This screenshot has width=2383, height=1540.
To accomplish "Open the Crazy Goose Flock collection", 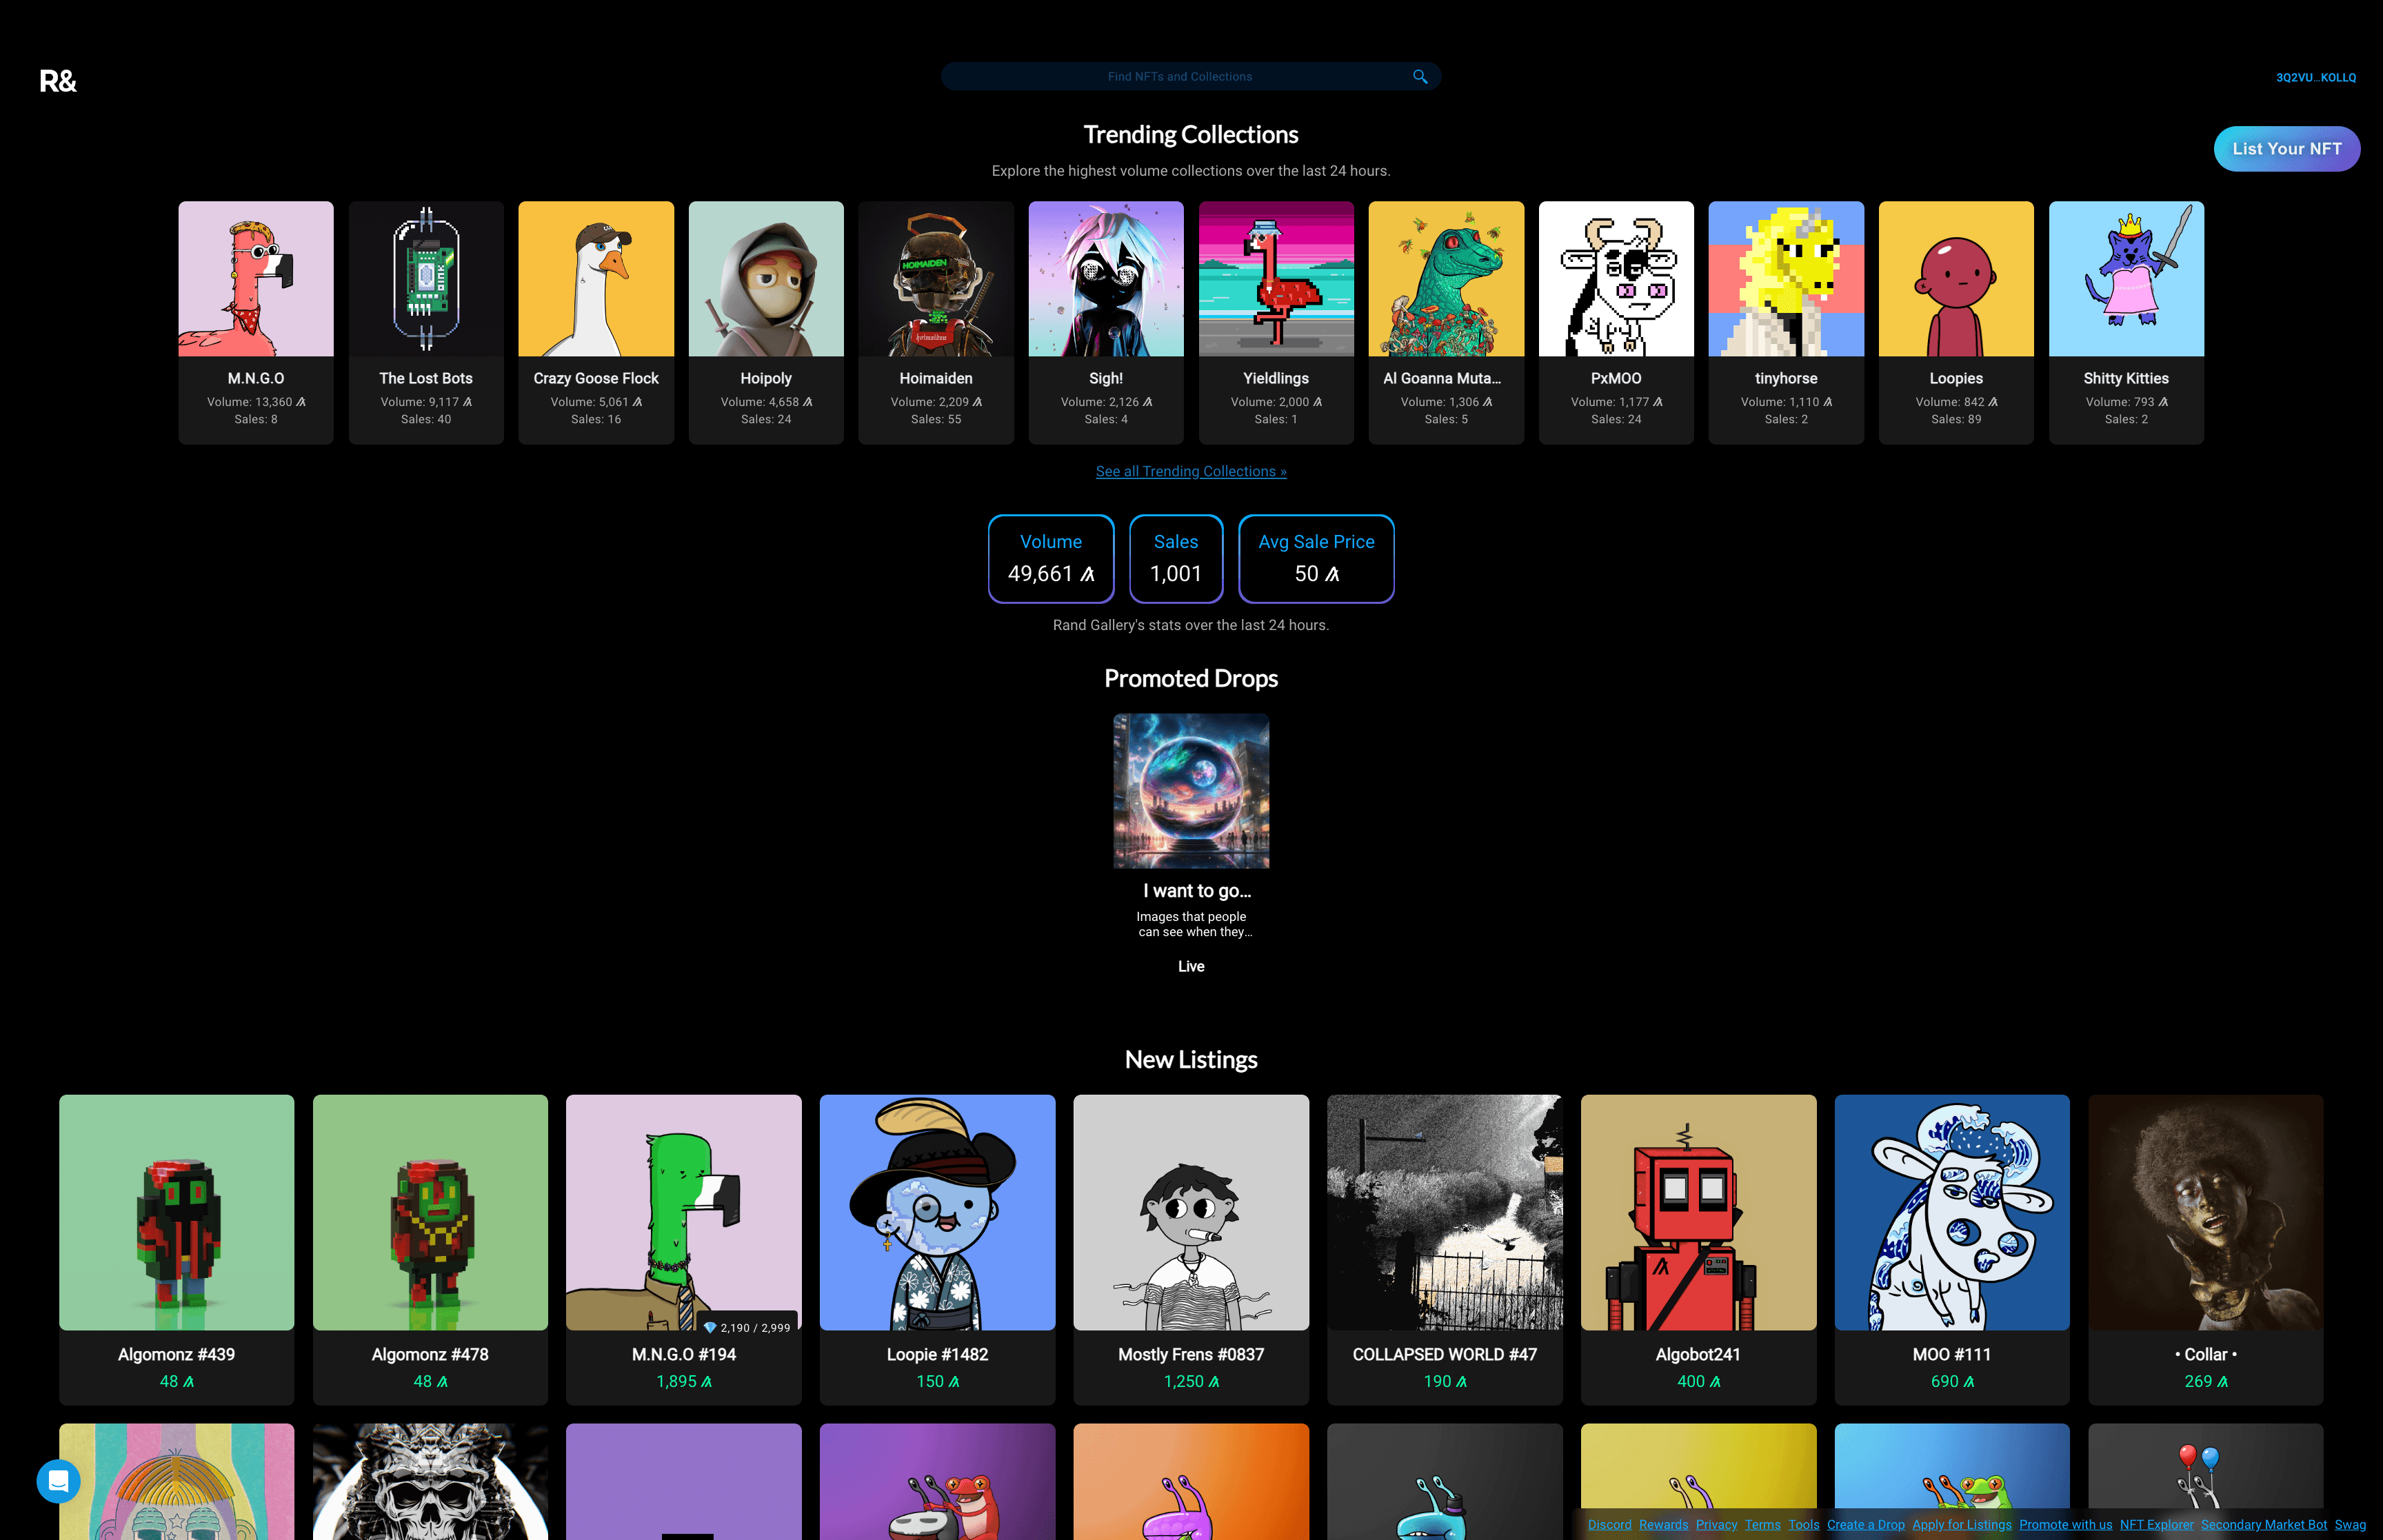I will [595, 322].
